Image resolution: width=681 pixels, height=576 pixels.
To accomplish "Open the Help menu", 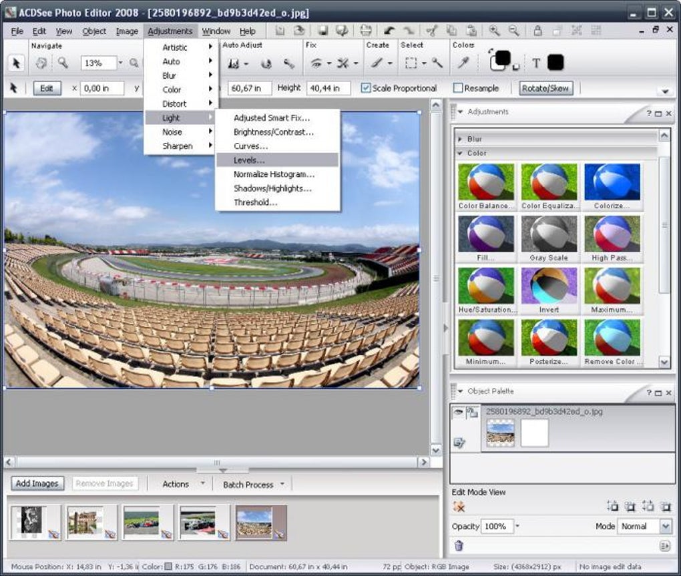I will pyautogui.click(x=247, y=31).
